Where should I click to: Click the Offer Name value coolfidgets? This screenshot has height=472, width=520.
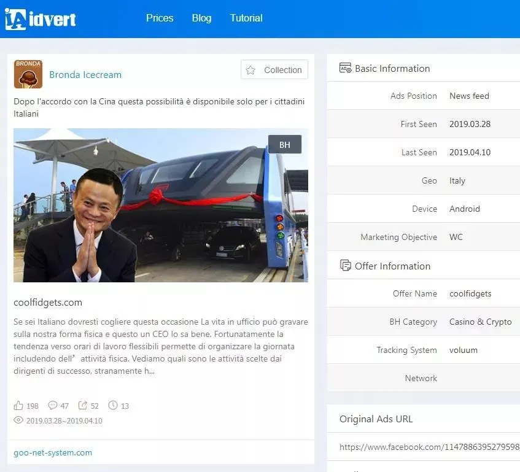470,293
